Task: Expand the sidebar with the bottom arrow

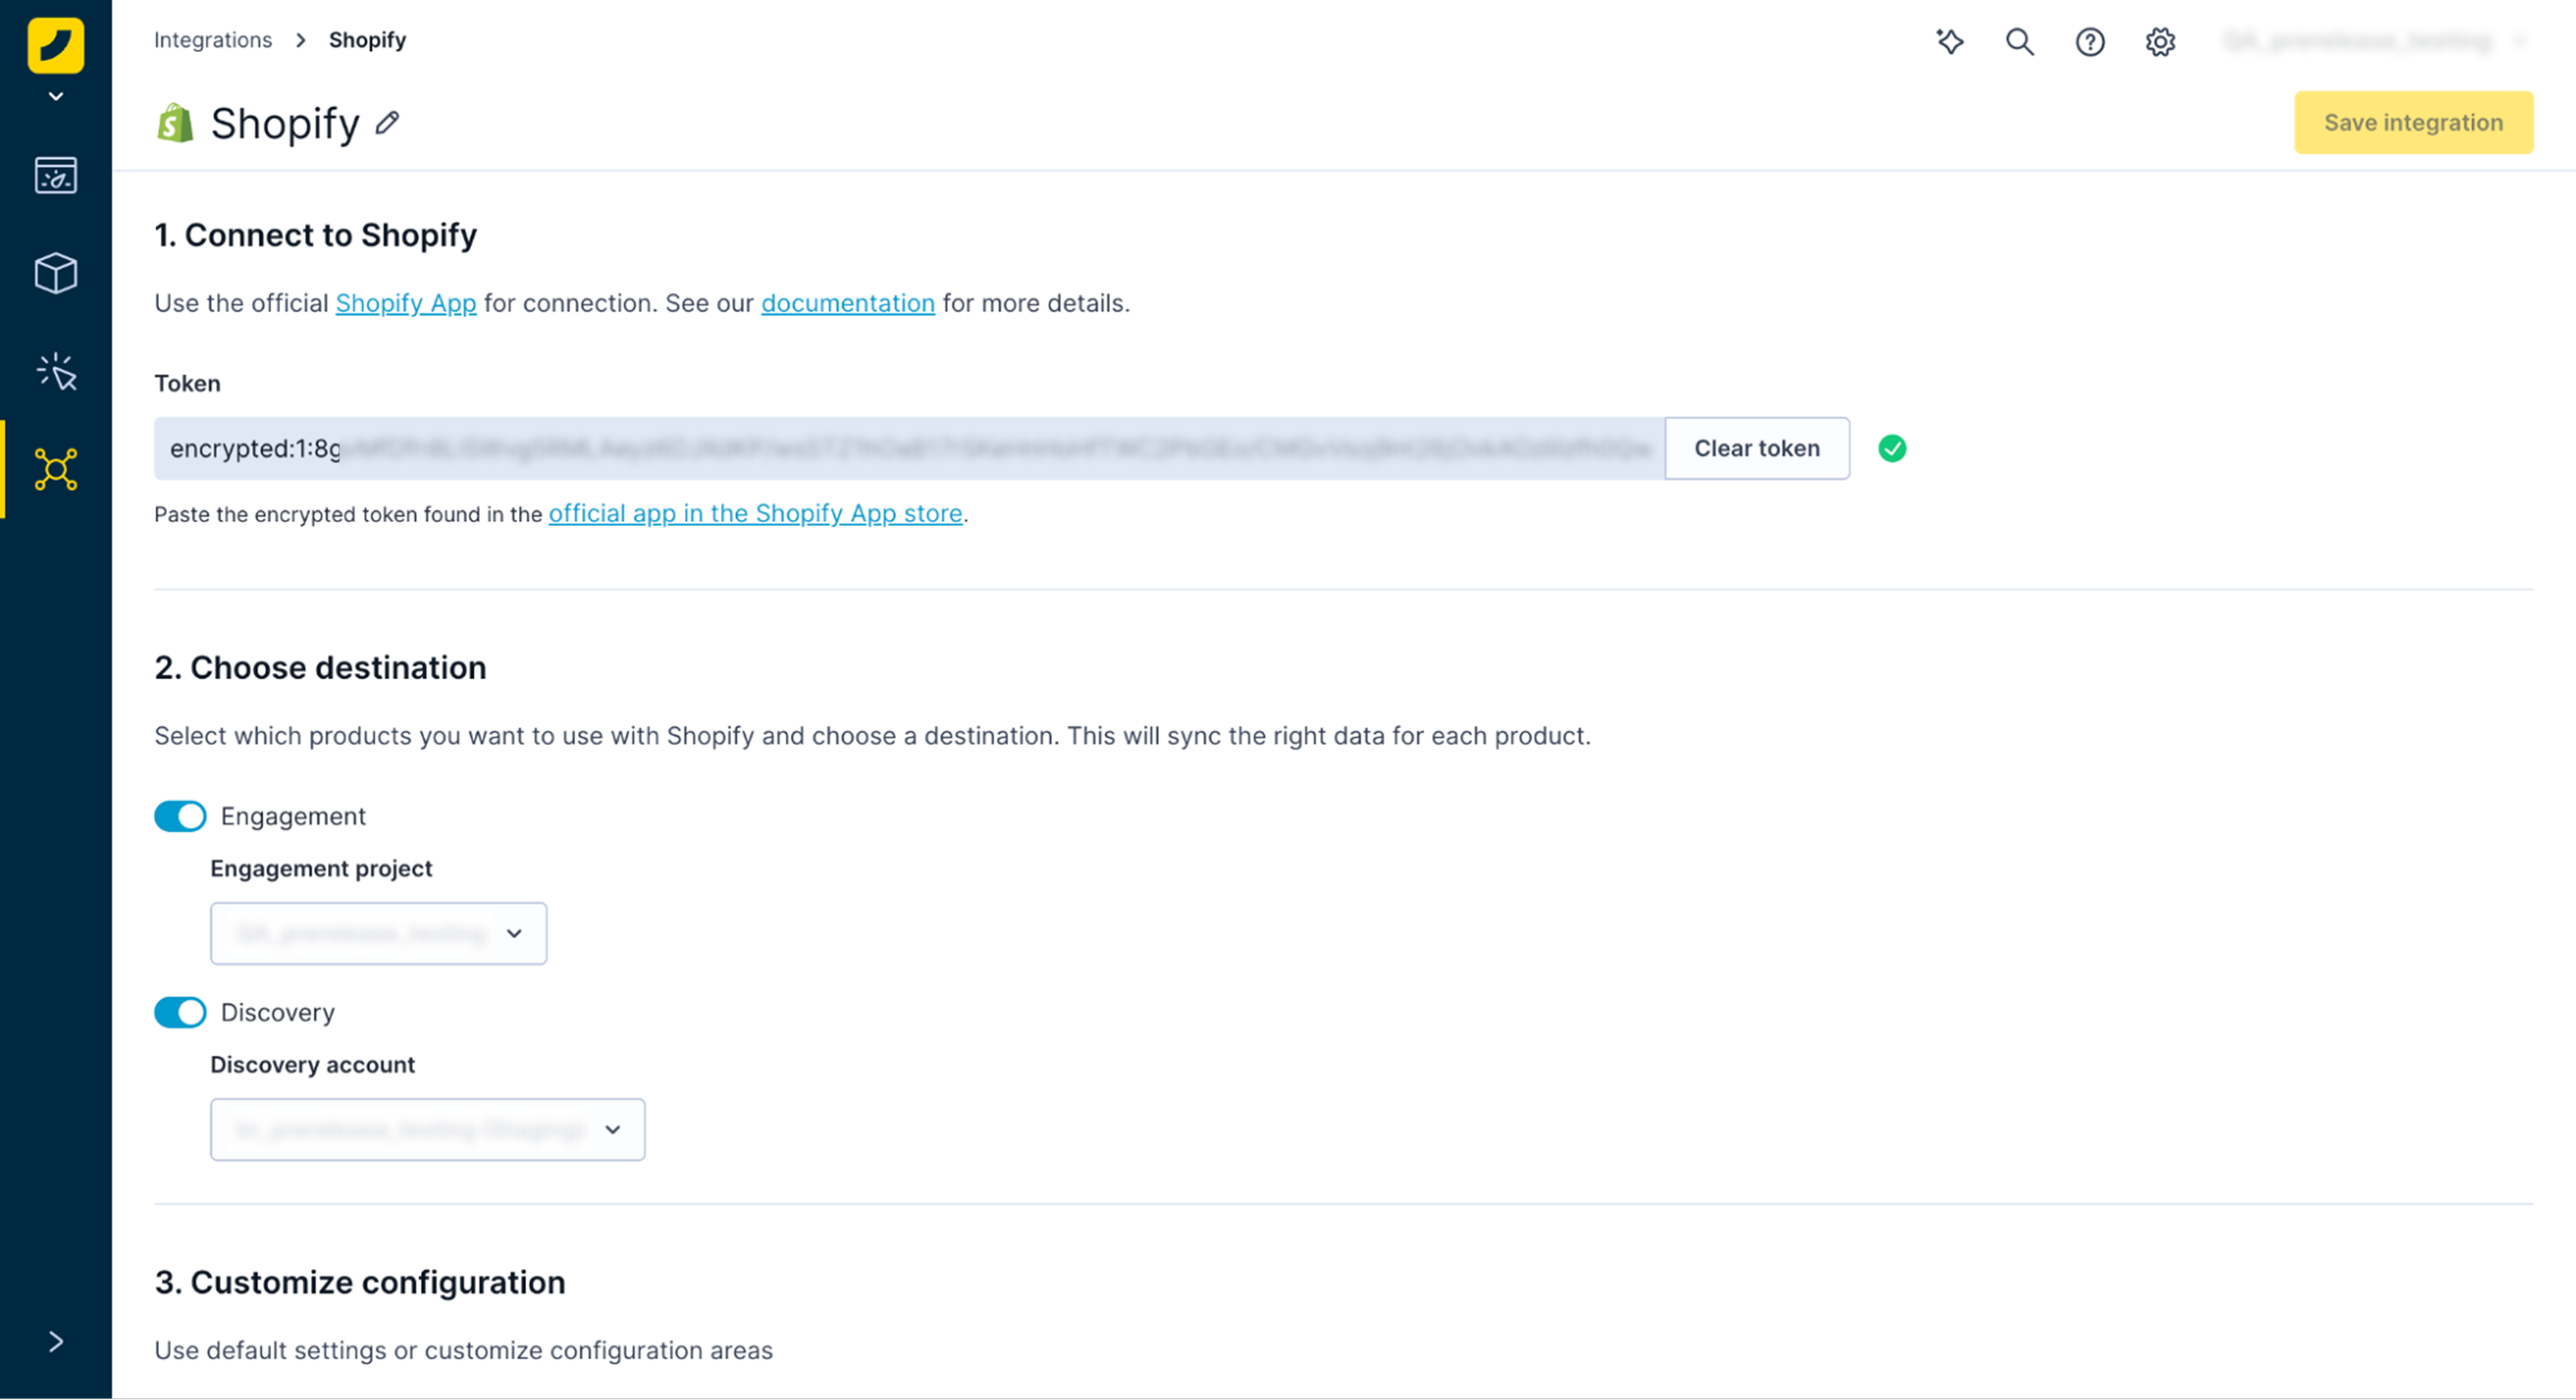Action: tap(56, 1342)
